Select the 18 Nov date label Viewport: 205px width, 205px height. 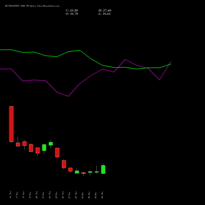coord(23,195)
